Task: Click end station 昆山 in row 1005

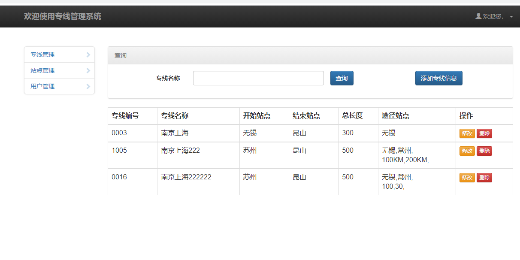Action: point(299,151)
